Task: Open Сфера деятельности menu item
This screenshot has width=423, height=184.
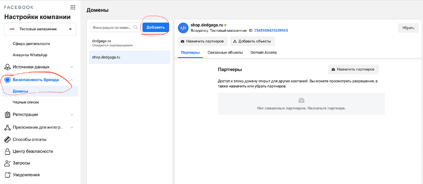Action: tap(31, 44)
